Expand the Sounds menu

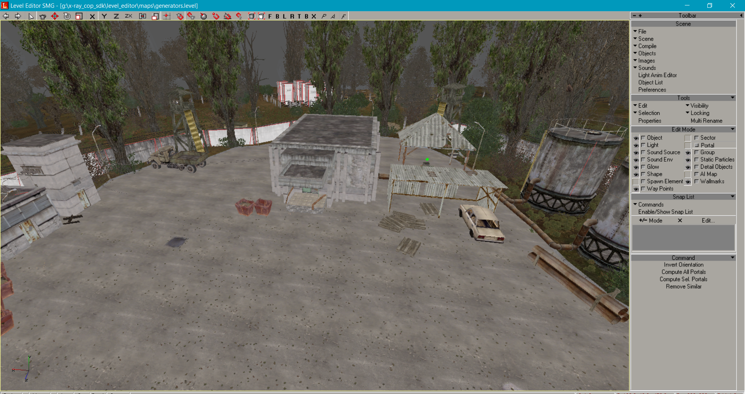[645, 68]
